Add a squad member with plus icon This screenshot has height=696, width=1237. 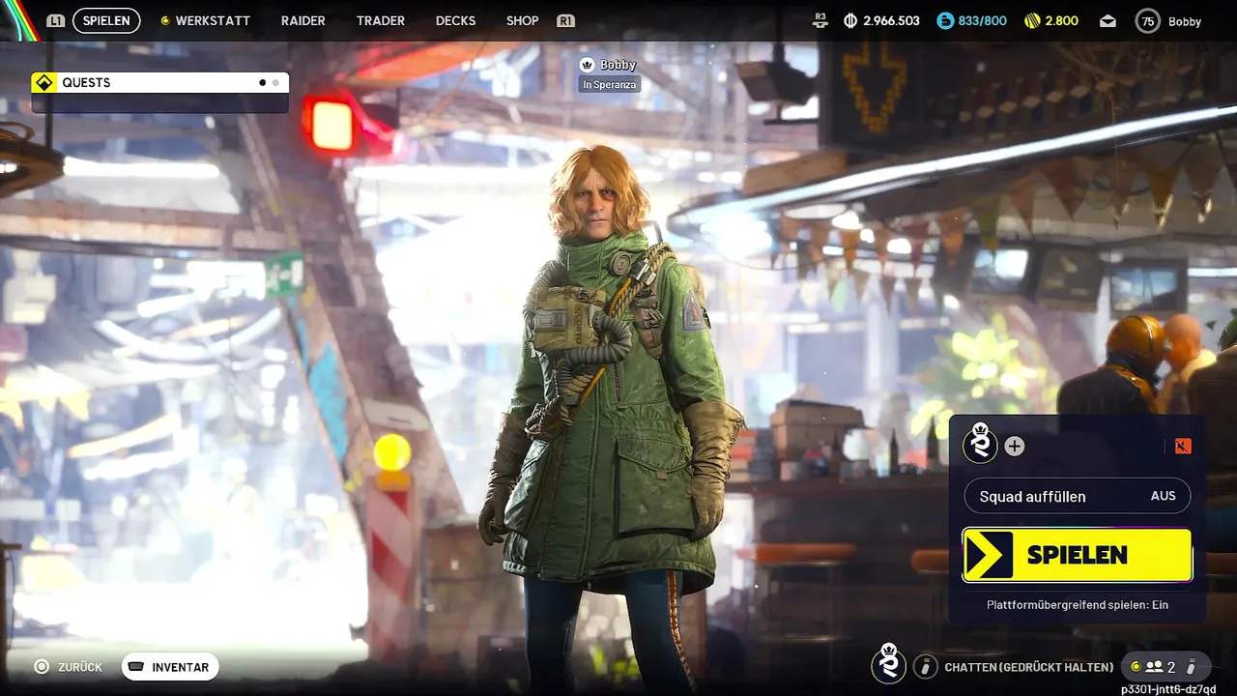click(1014, 446)
